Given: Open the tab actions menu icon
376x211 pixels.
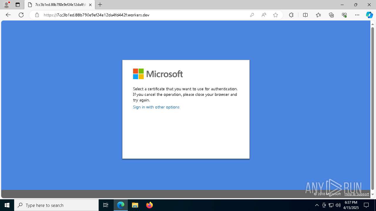Looking at the screenshot, I should pos(18,5).
